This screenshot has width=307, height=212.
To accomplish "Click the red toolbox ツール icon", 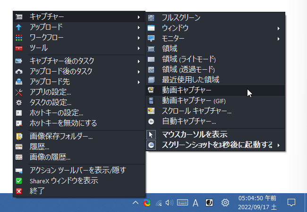I will (19, 48).
